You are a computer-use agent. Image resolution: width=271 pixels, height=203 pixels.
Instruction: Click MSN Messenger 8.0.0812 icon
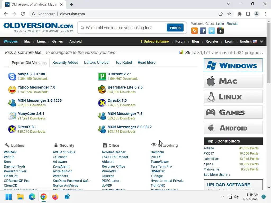click(102, 129)
